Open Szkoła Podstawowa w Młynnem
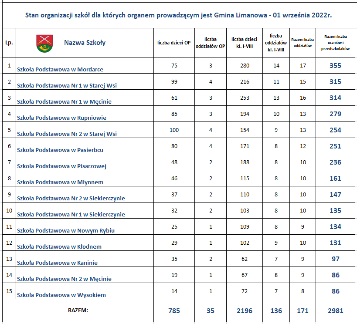 tap(60, 182)
